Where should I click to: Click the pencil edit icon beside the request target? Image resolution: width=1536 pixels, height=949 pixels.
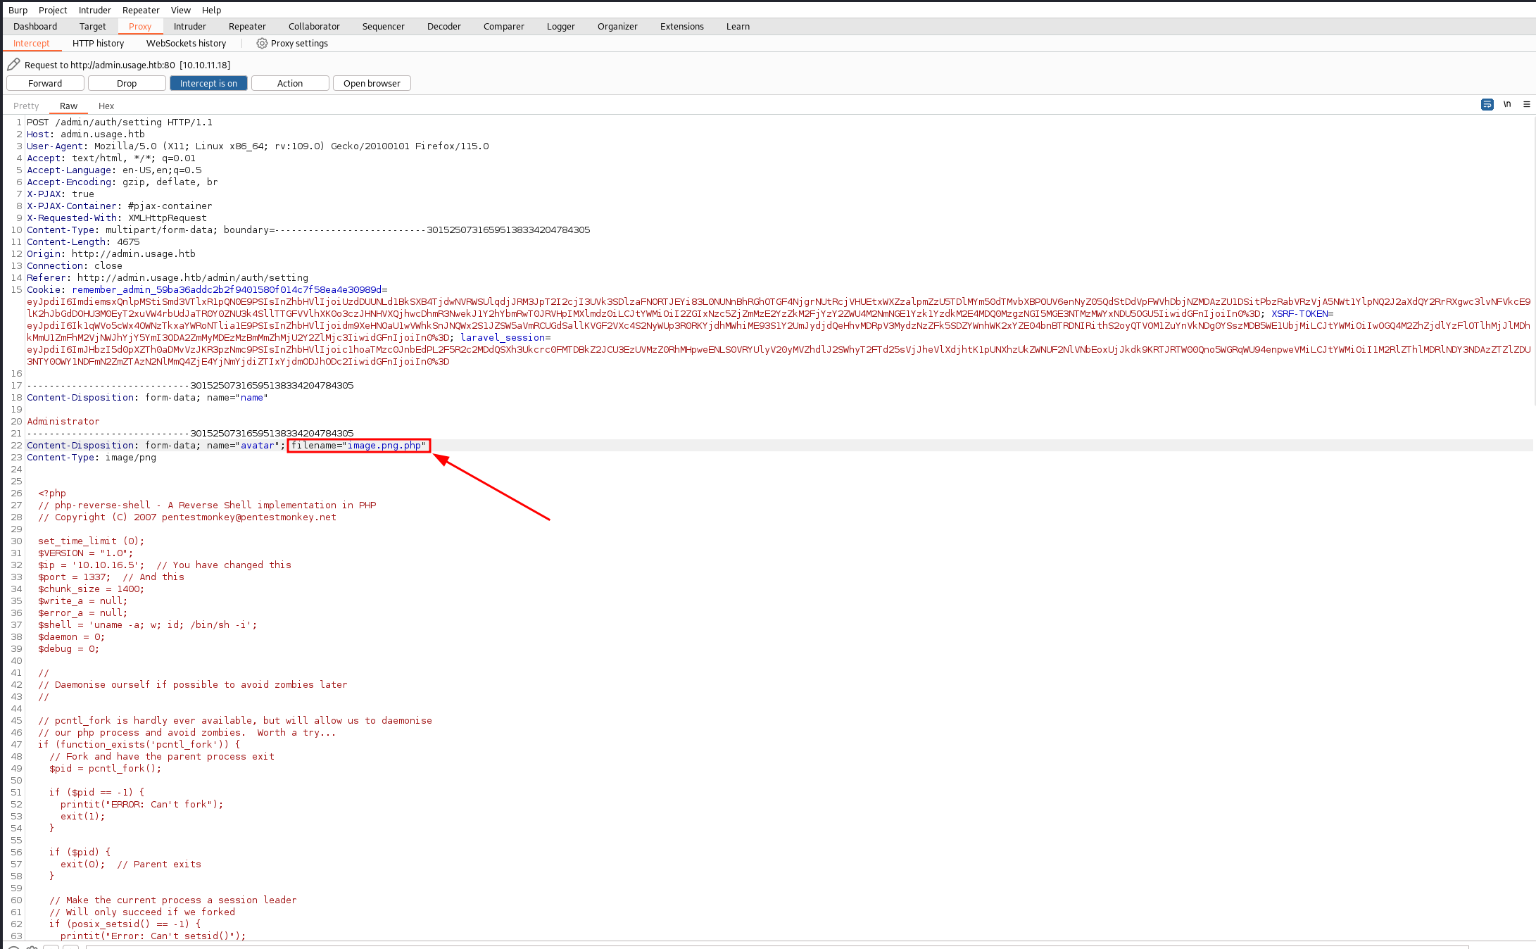pos(13,64)
